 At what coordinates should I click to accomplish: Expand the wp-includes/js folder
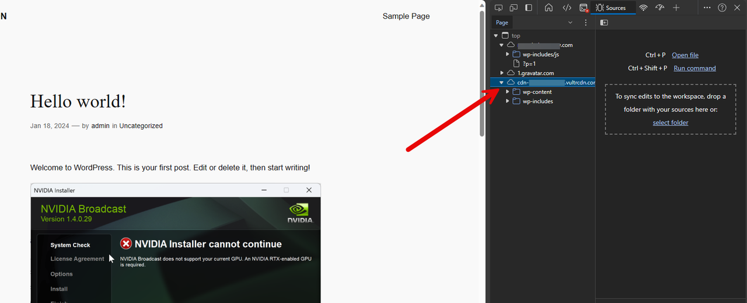click(508, 54)
